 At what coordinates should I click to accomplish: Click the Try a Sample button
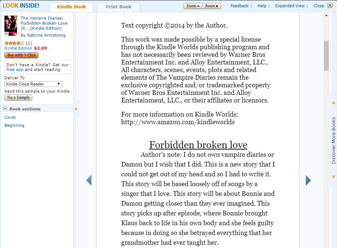click(x=18, y=98)
